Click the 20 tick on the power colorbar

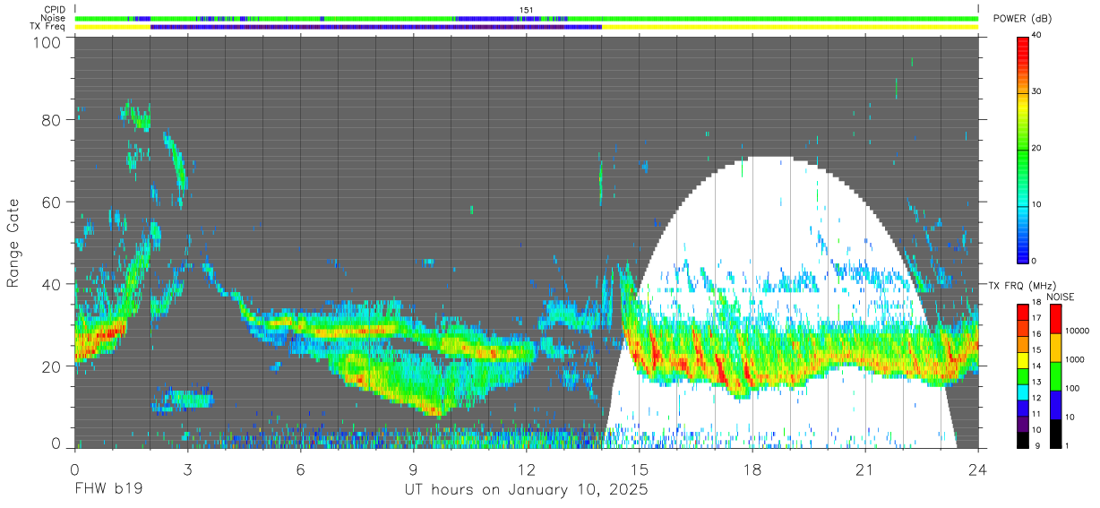(1036, 148)
